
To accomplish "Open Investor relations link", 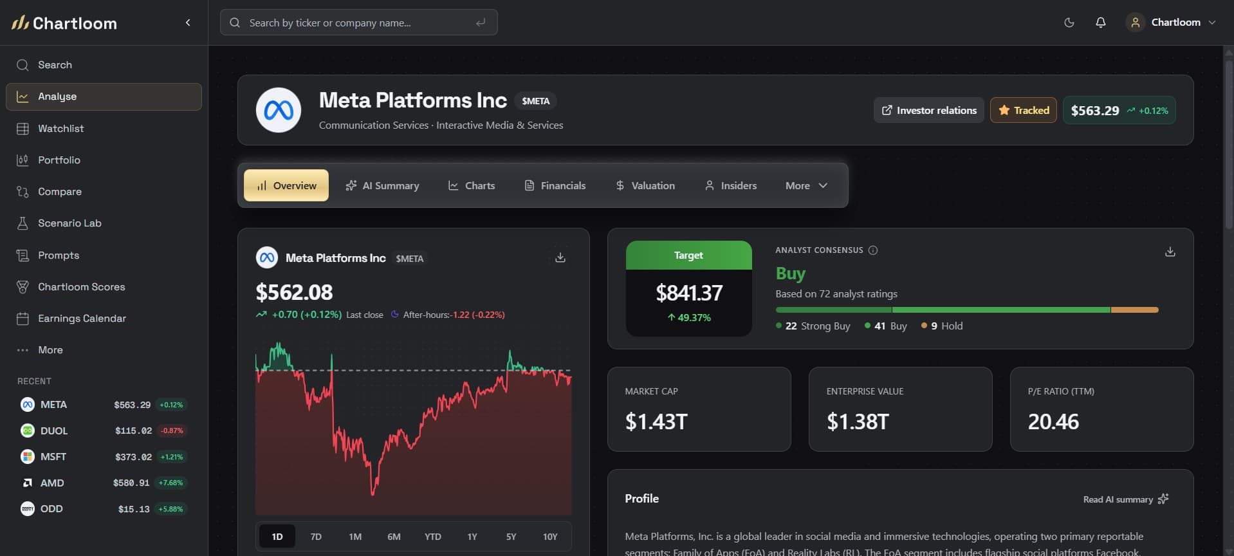I will (928, 110).
